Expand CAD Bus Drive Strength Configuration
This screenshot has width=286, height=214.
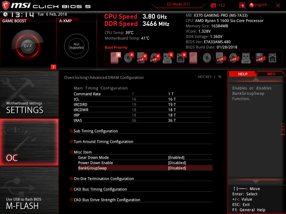71,200
